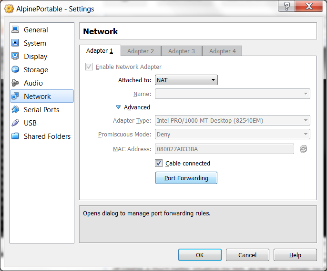Viewport: 327px width, 271px height.
Task: Click the Network page heading
Action: [x=100, y=31]
